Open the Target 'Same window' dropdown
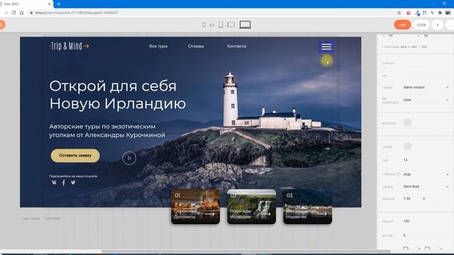Viewport: 454px width, 255px height. click(426, 87)
